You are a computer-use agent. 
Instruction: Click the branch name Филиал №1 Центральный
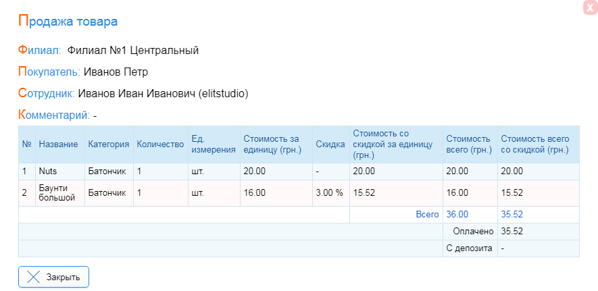pos(133,50)
